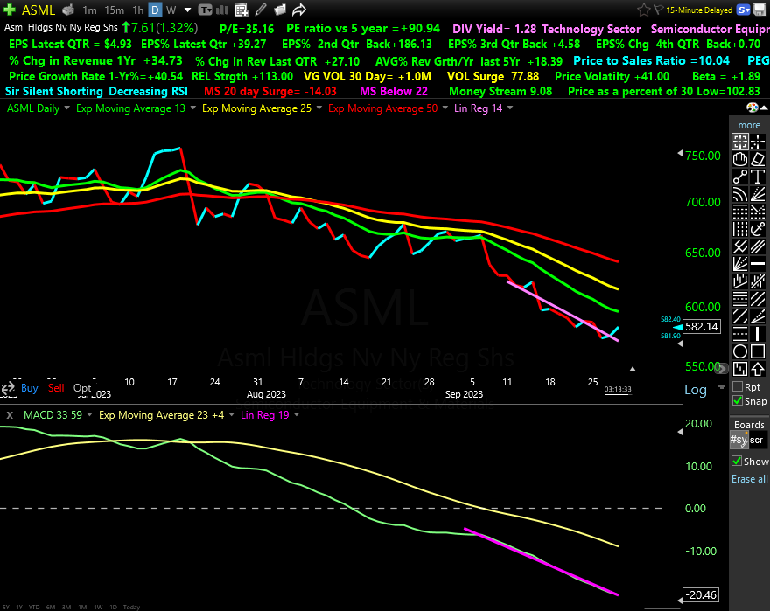
Task: Enable the Rpt checkbox
Action: pos(738,386)
